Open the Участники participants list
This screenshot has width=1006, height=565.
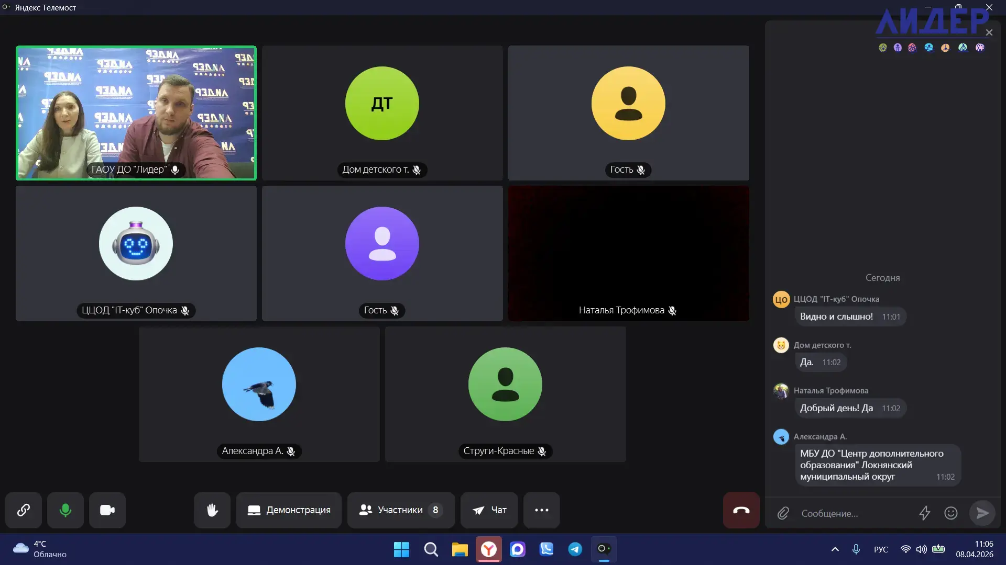click(x=401, y=510)
